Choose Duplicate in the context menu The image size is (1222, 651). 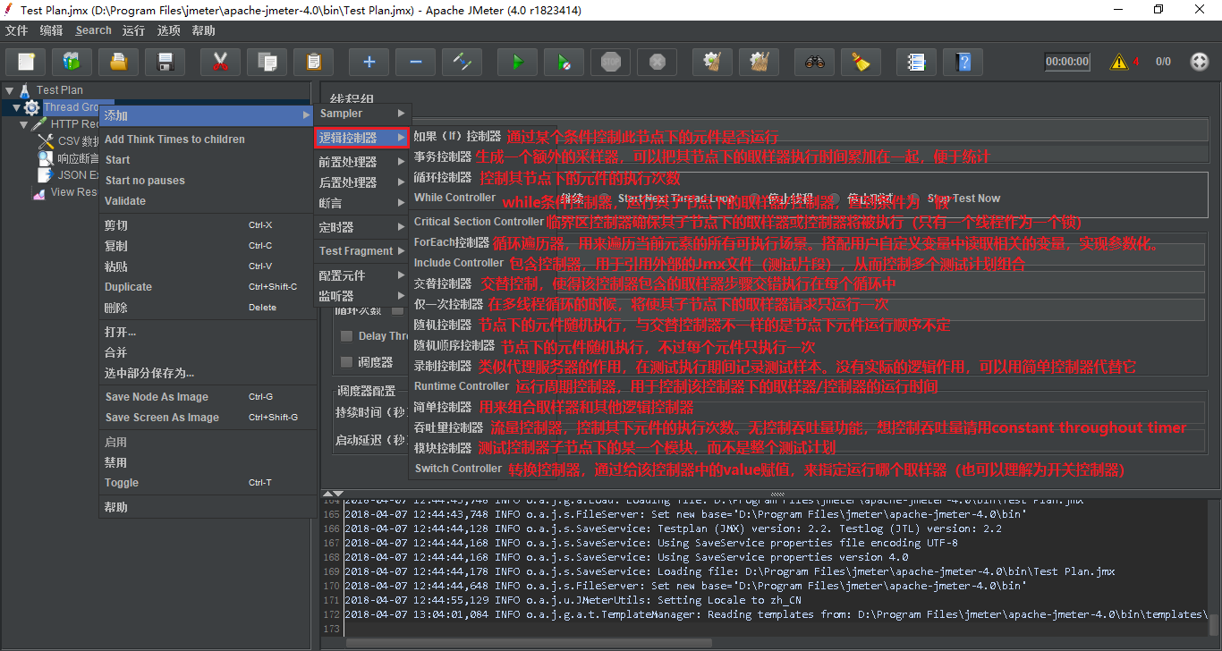[x=206, y=287]
